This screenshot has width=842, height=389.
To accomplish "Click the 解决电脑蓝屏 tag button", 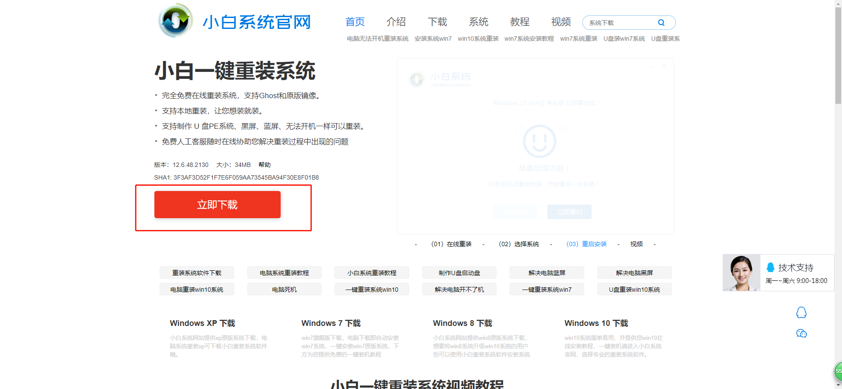I will point(547,272).
